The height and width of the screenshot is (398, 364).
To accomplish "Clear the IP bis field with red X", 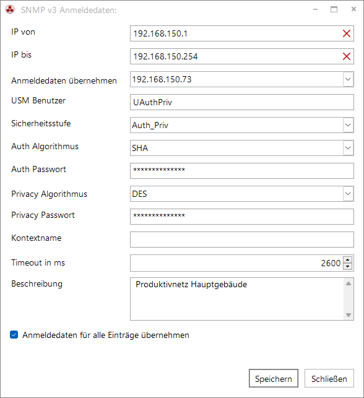I will (347, 56).
